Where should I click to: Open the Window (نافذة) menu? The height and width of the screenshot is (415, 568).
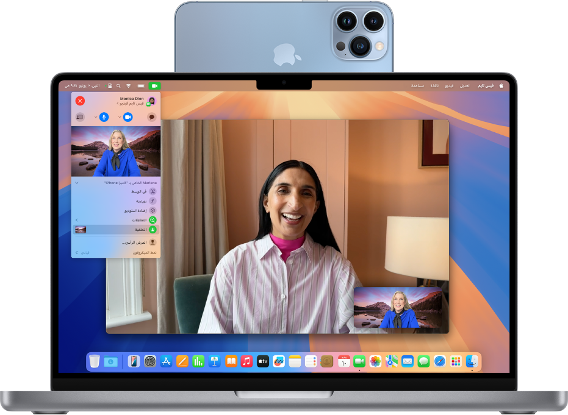434,86
